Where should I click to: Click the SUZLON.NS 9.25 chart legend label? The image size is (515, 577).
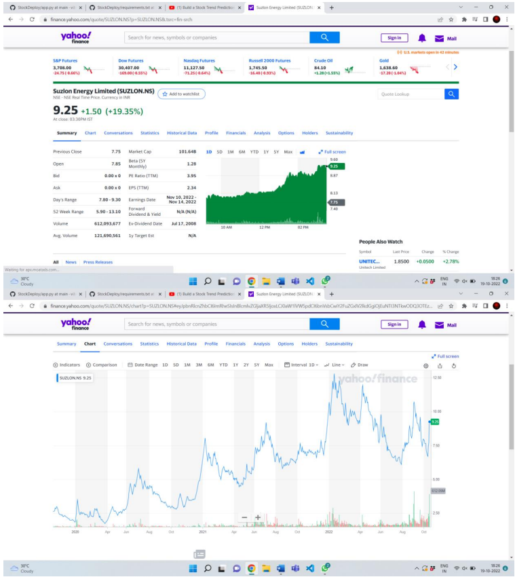(75, 378)
